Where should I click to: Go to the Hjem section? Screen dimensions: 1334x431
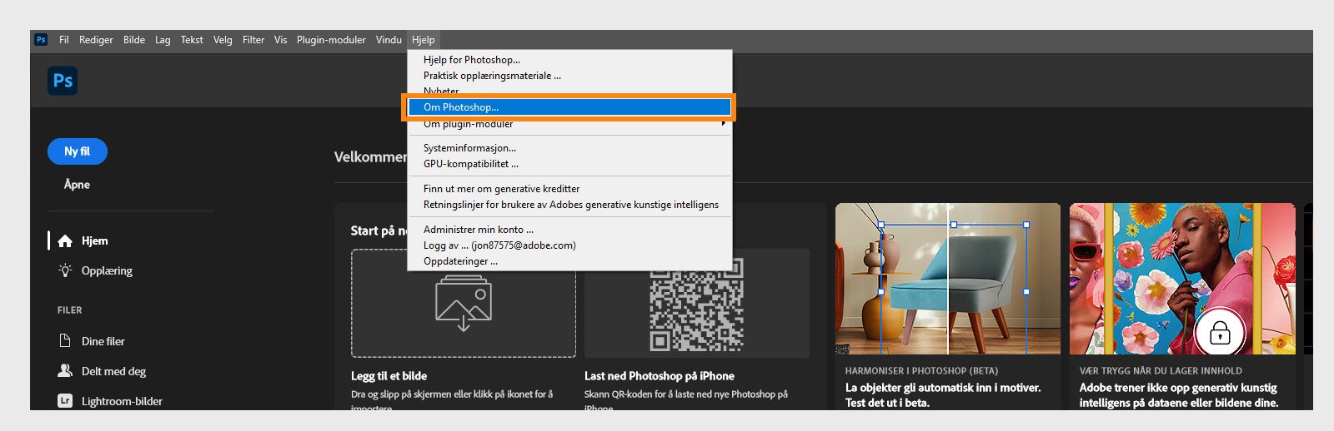point(94,240)
